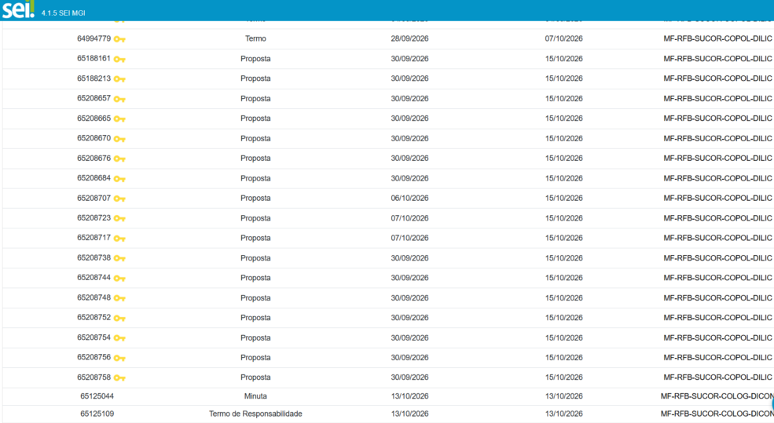Viewport: 774px width, 423px height.
Task: Click the SEI logo in header
Action: 18,9
